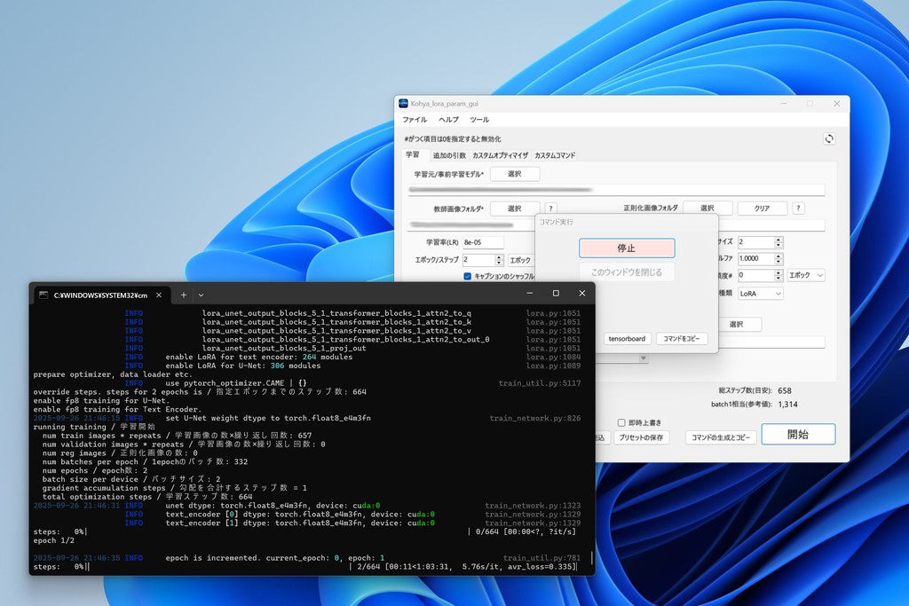Enable the 即時上書き checkbox

(621, 422)
